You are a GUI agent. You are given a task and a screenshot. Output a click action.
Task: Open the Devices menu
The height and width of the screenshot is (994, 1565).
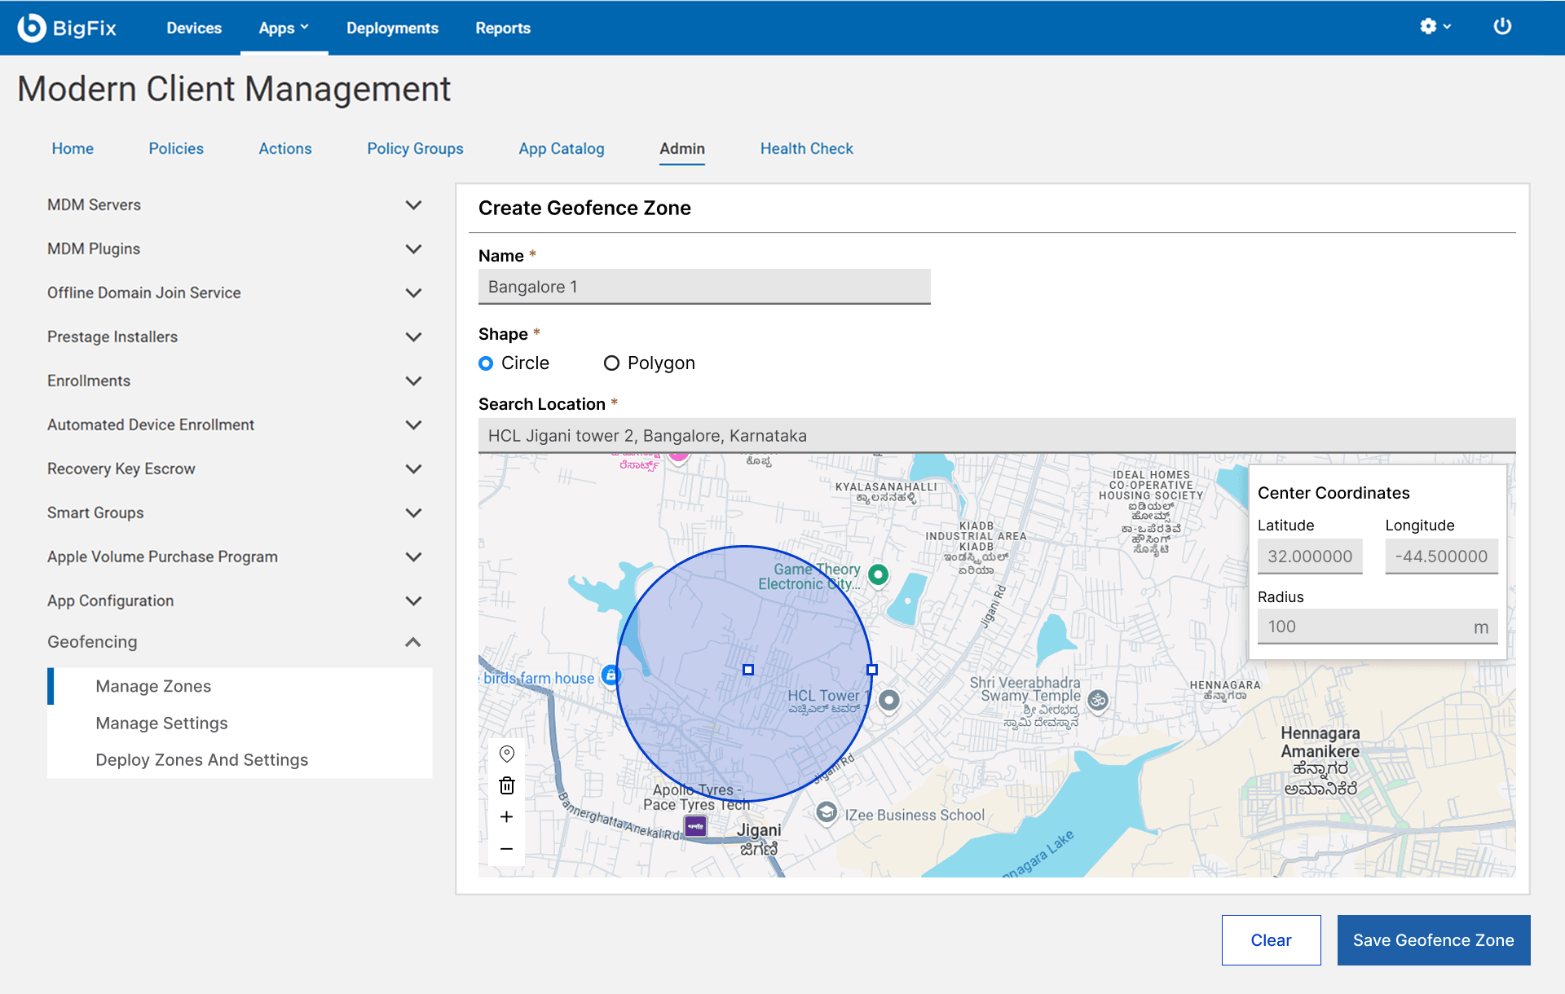coord(194,28)
